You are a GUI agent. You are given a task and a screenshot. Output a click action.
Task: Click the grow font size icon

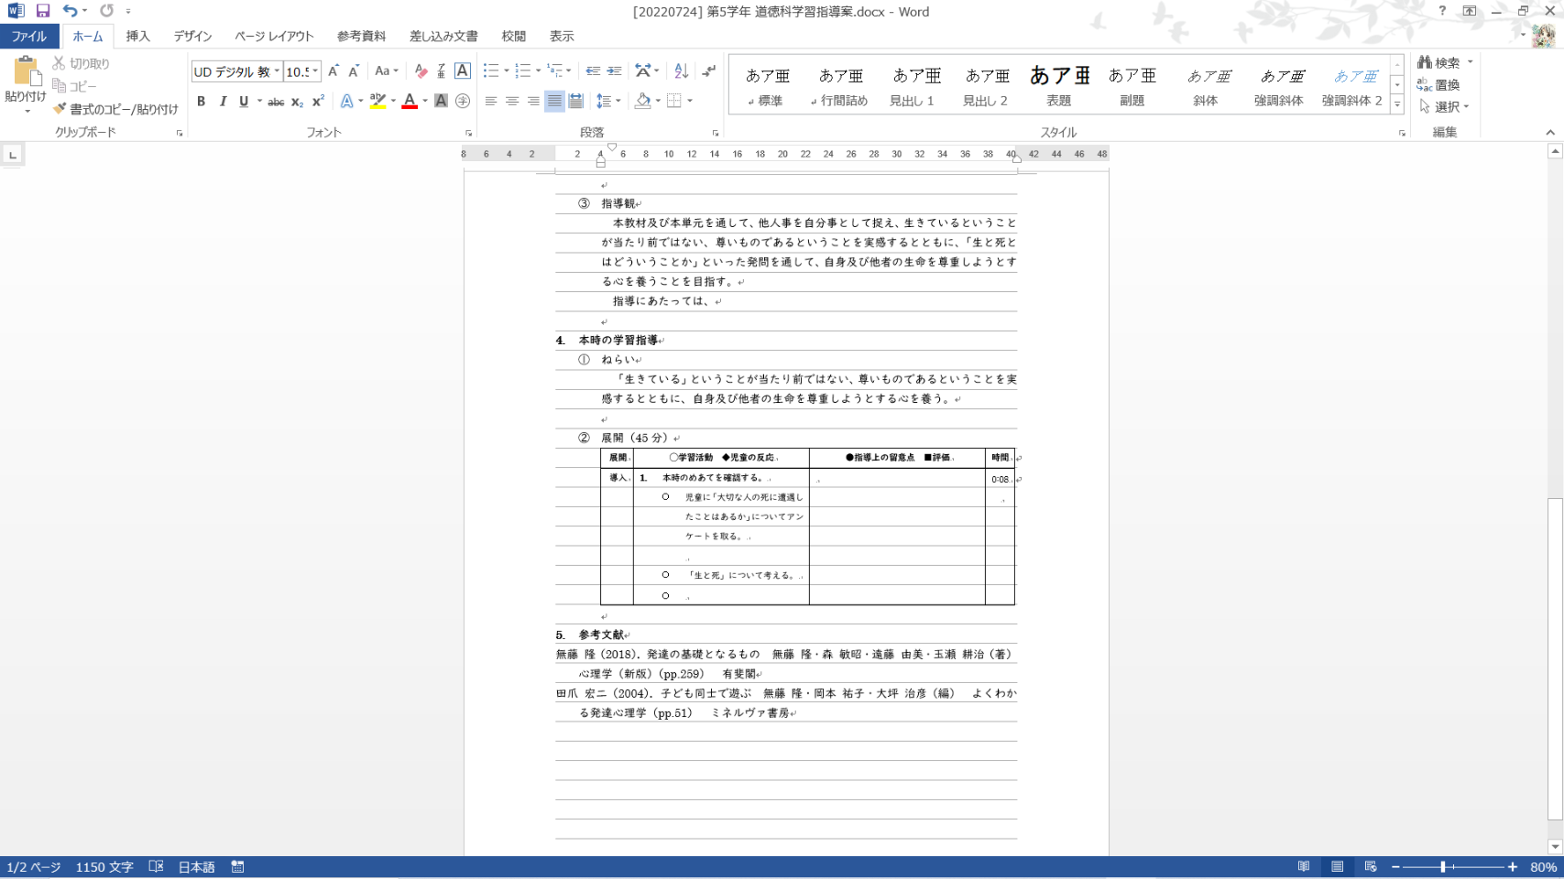334,71
